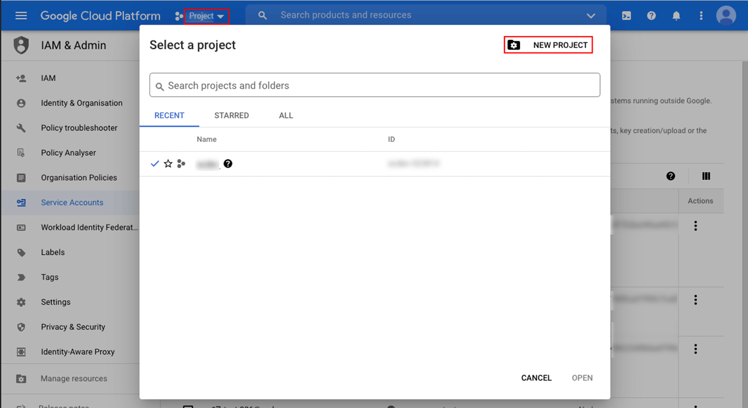
Task: Click the Name column header
Action: 207,140
